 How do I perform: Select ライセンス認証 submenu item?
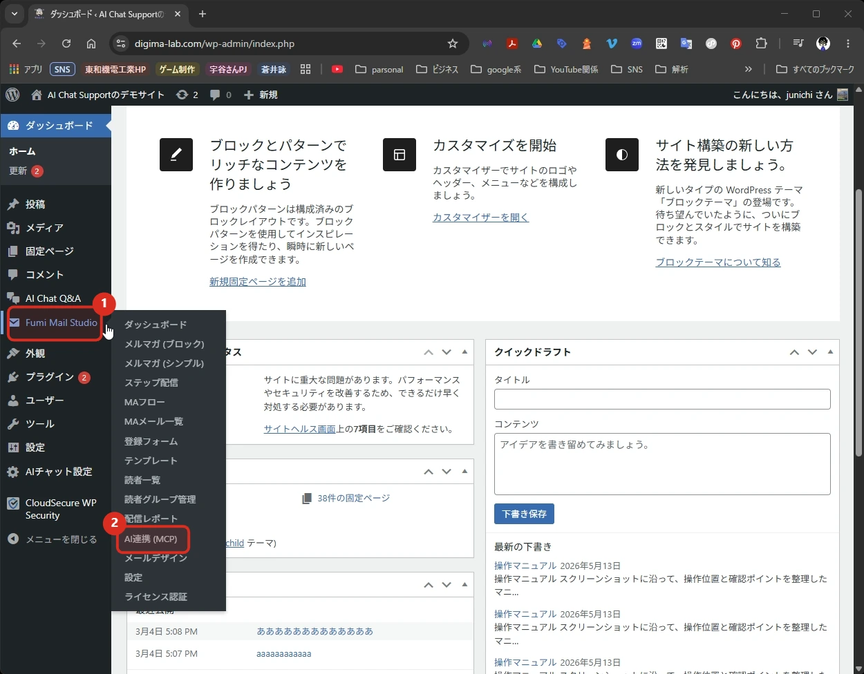pos(156,597)
